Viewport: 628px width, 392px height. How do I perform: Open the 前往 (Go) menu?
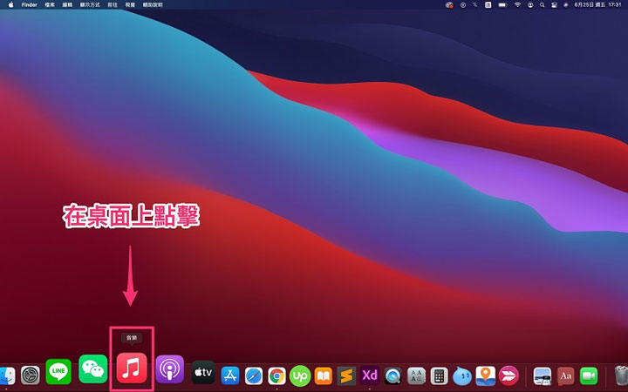(x=113, y=5)
